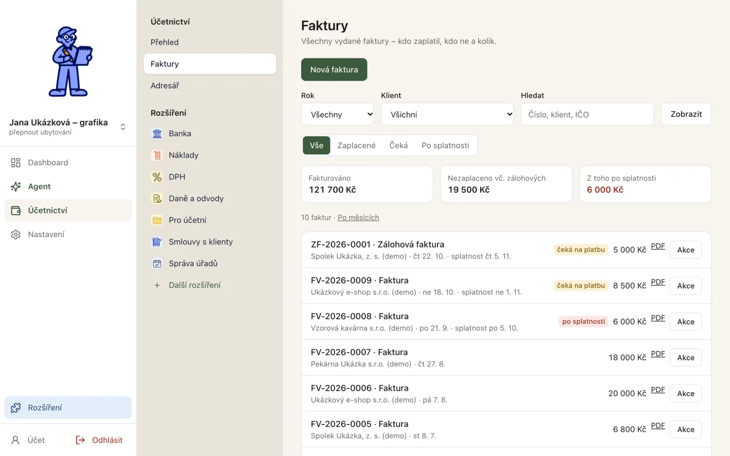Select Faktury in the Účetnictví menu
The height and width of the screenshot is (456, 730).
click(210, 64)
